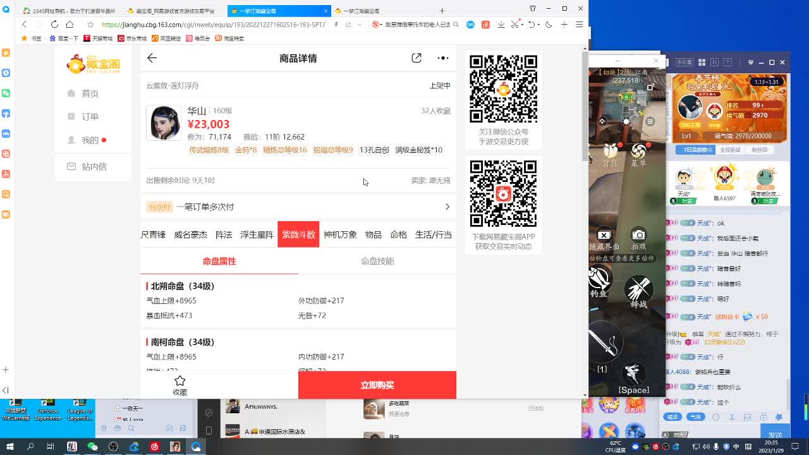Click the 藏宝阁 logo
Screen dimensions: 809x455
click(94, 64)
